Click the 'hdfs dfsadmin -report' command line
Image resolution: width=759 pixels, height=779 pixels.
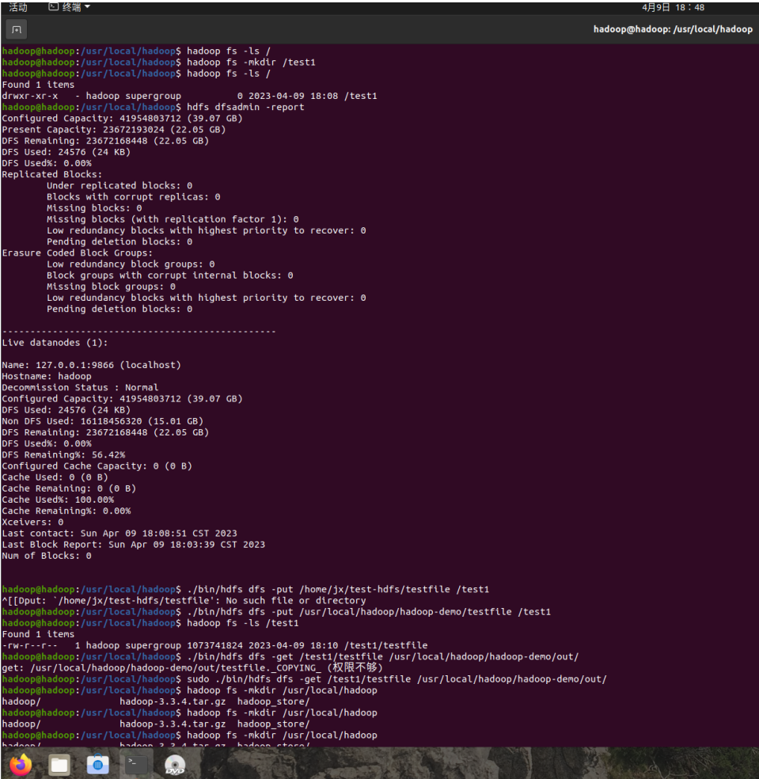point(245,107)
